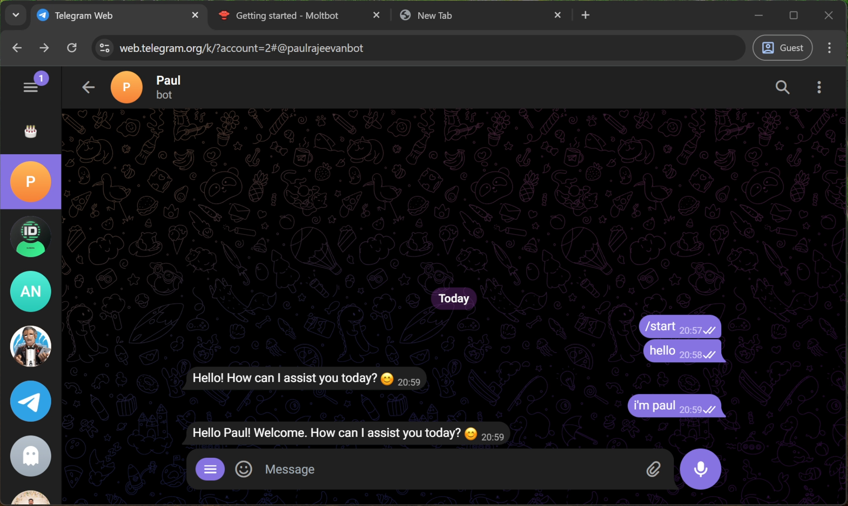The width and height of the screenshot is (848, 506).
Task: Click the Message input field
Action: coord(409,469)
